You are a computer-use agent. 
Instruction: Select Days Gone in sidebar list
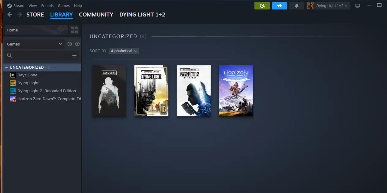(27, 75)
